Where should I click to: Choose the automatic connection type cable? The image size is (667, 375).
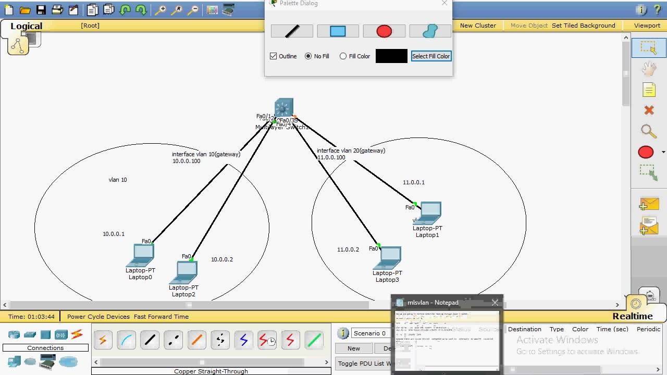(x=103, y=341)
